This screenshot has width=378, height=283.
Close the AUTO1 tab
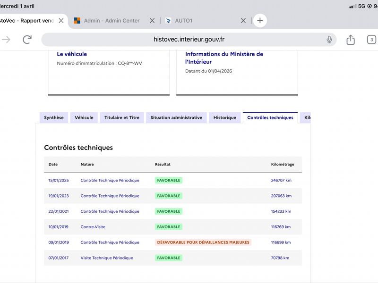(x=243, y=21)
